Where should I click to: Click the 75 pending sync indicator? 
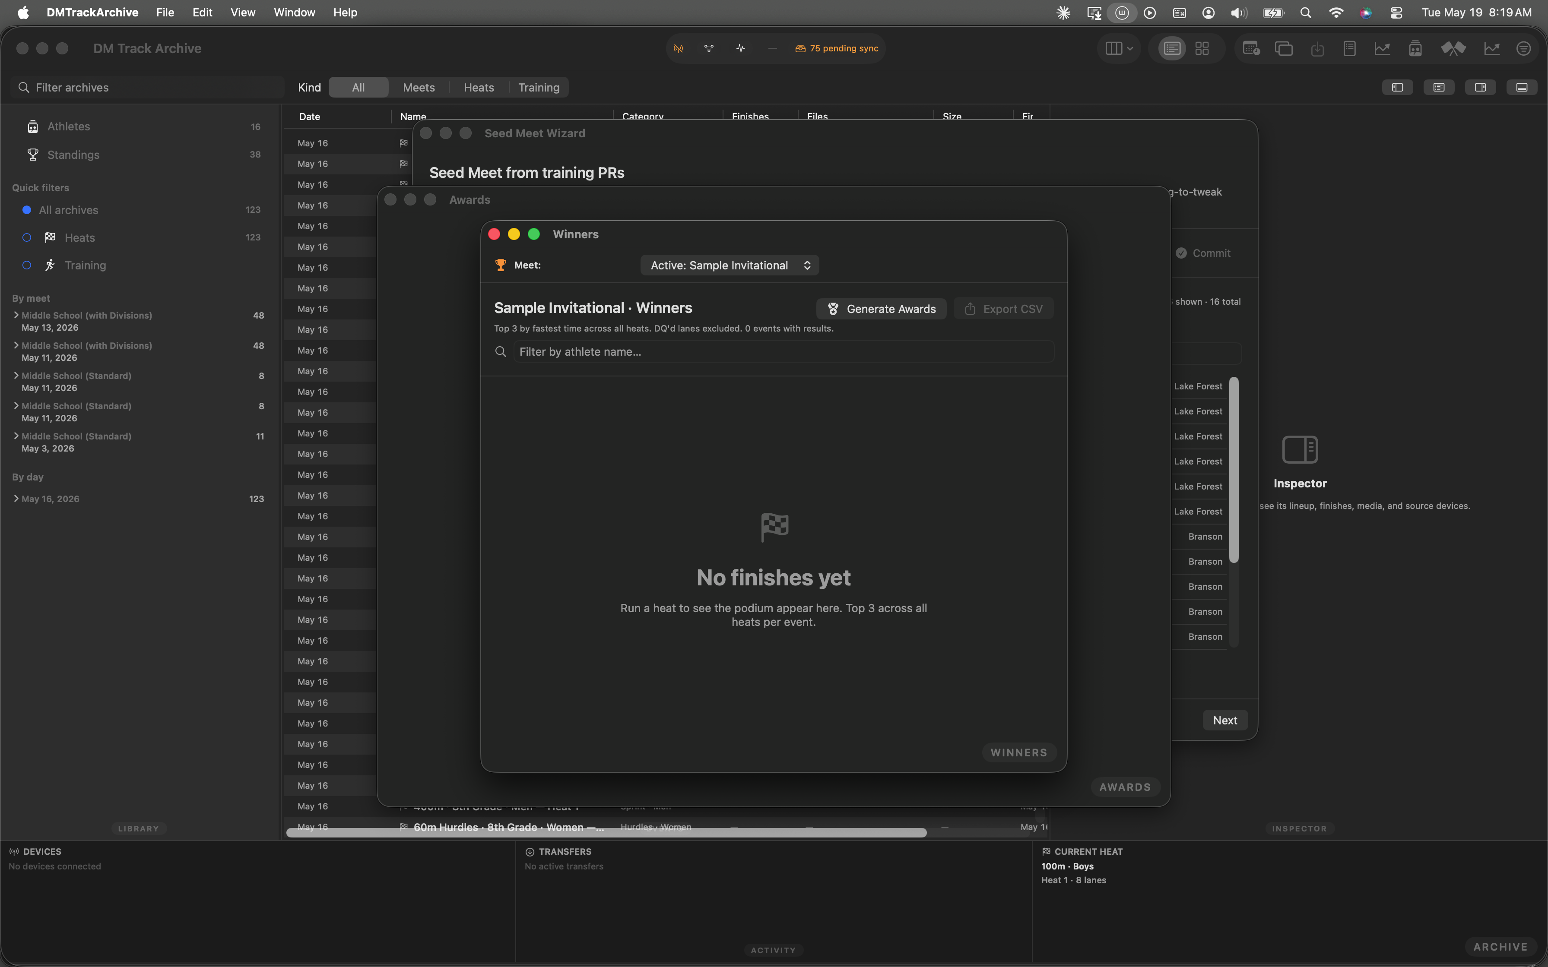click(837, 49)
